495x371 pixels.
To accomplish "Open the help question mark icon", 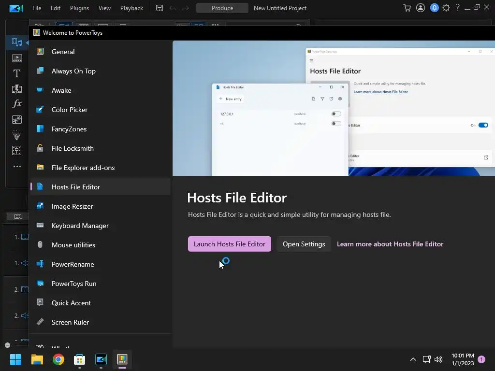I will click(x=457, y=8).
